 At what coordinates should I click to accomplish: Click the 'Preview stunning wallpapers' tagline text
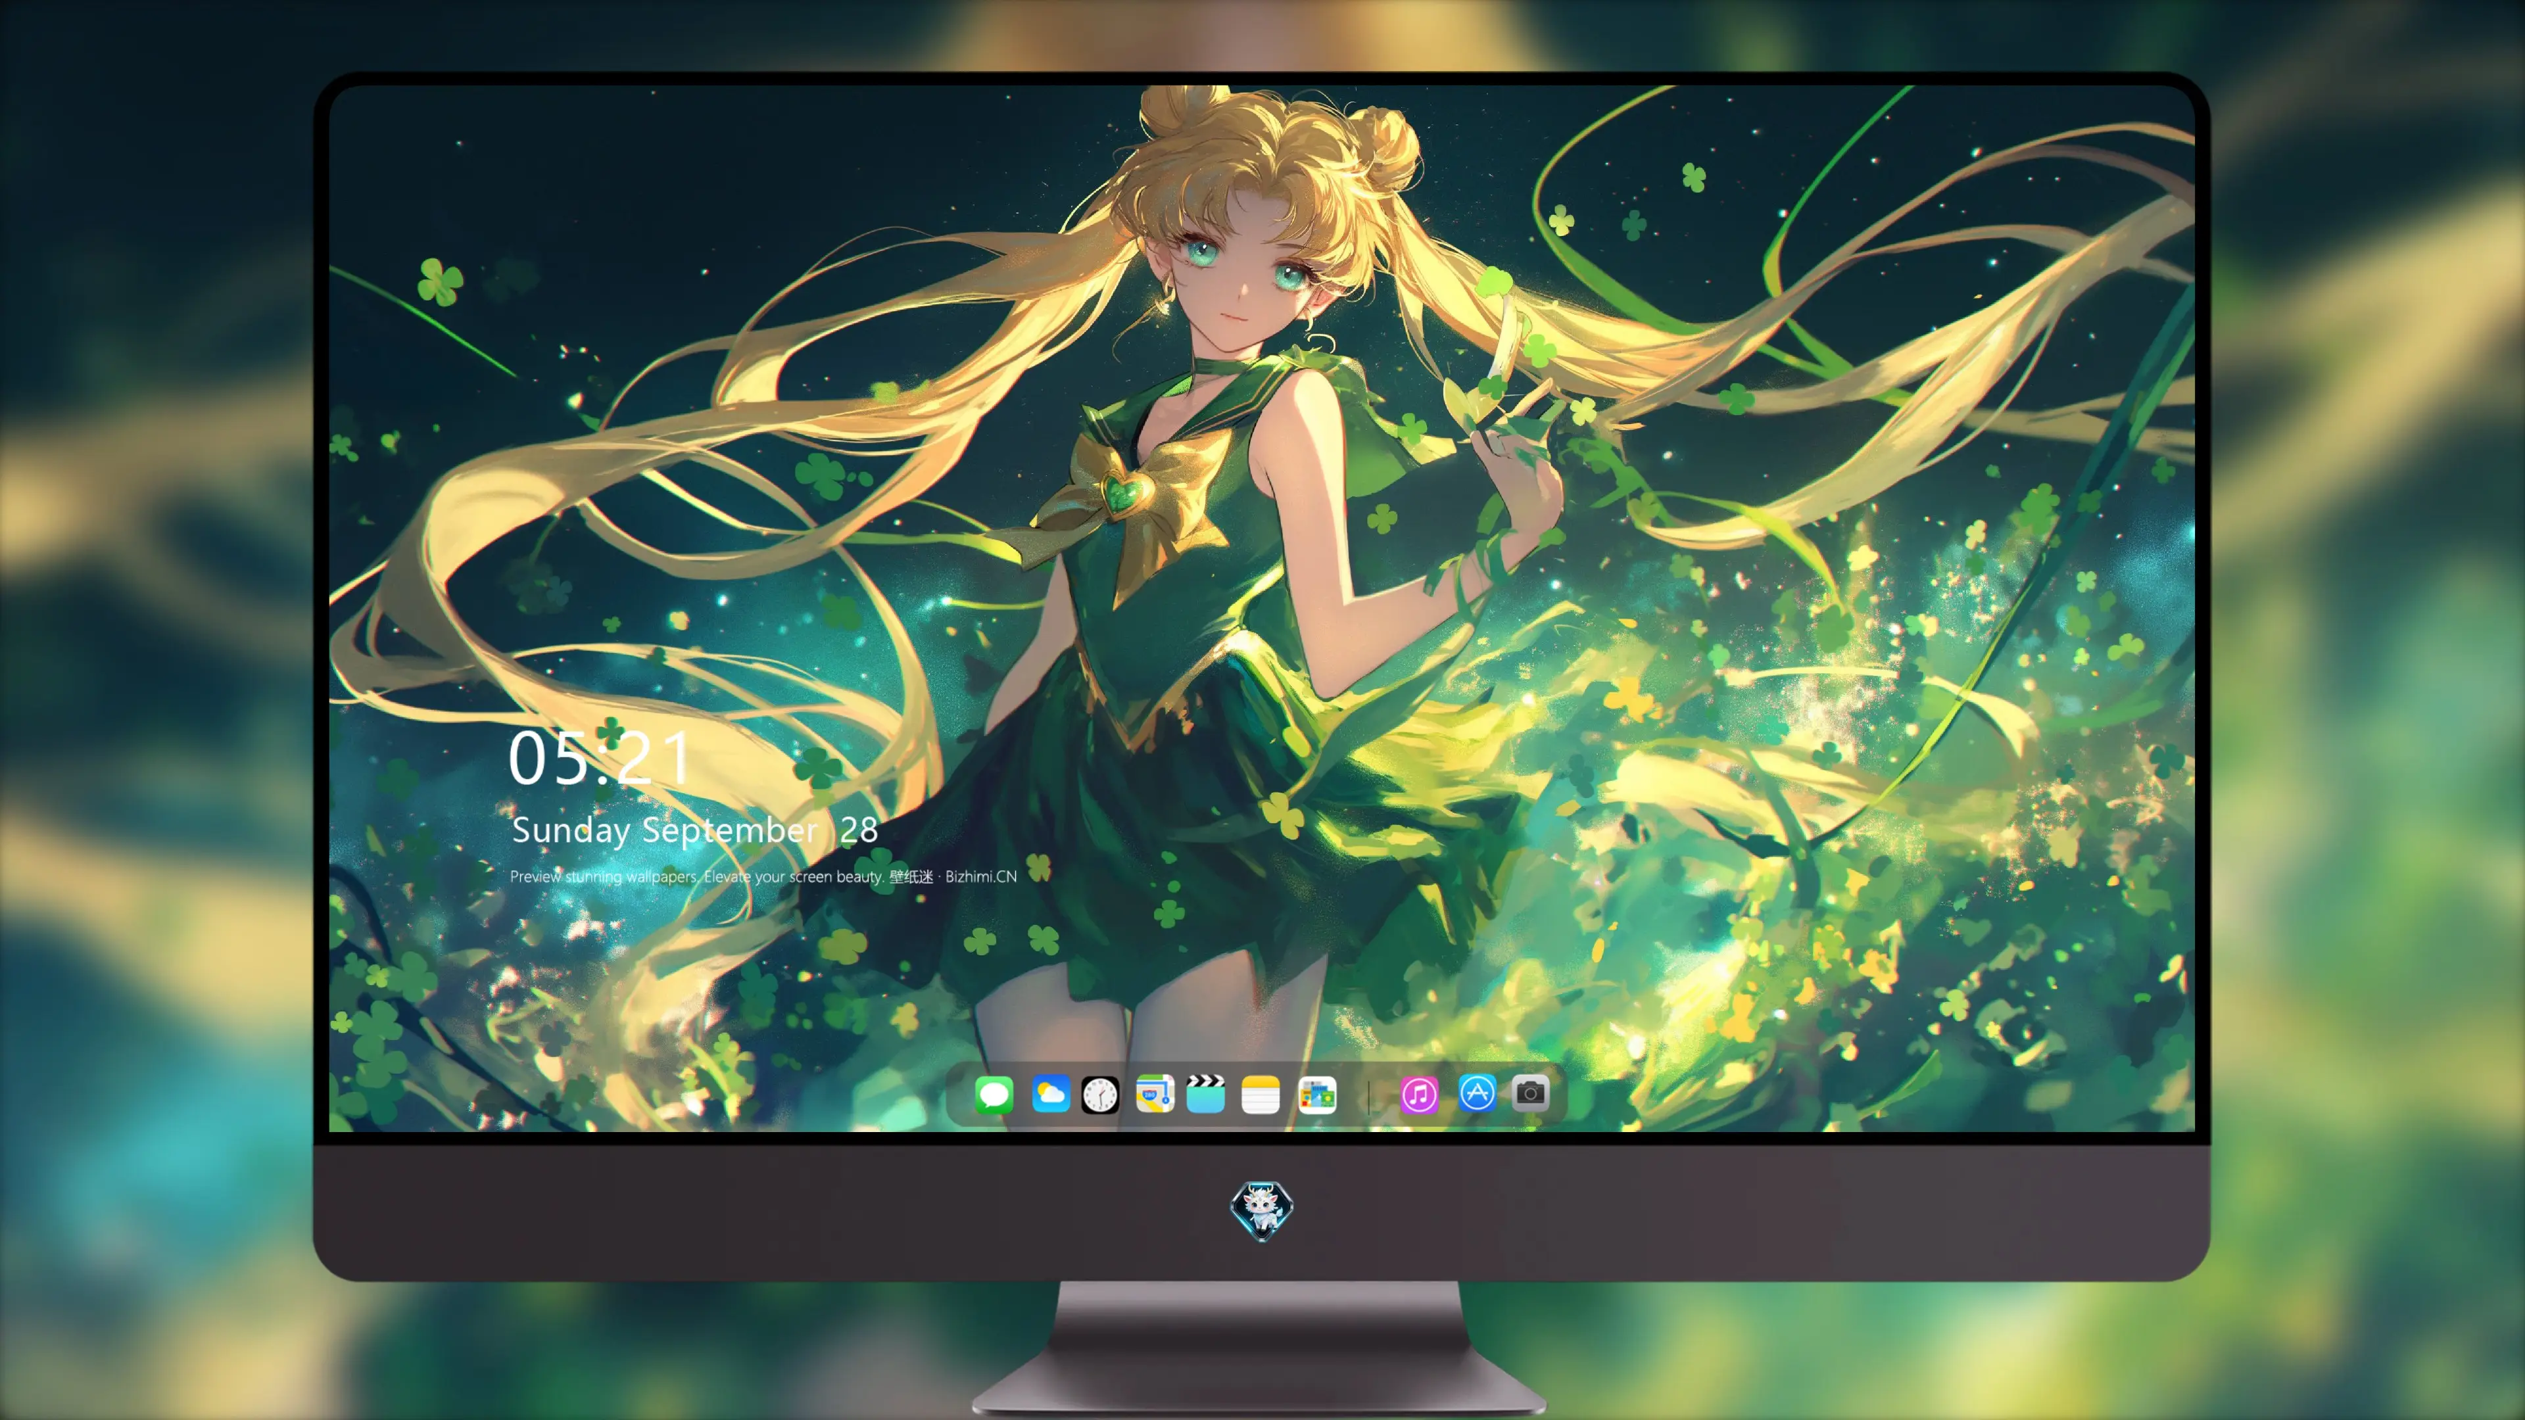(604, 876)
